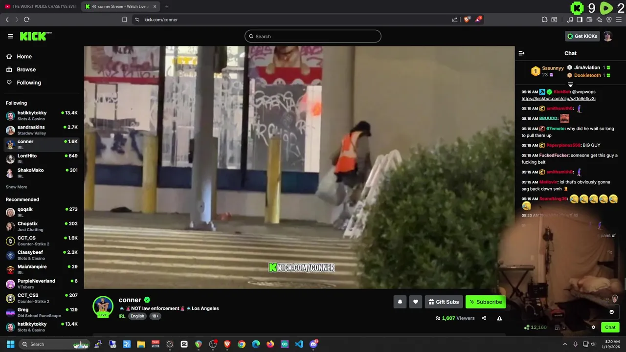Open chat settings gear icon
Viewport: 626px width, 352px height.
tap(593, 328)
